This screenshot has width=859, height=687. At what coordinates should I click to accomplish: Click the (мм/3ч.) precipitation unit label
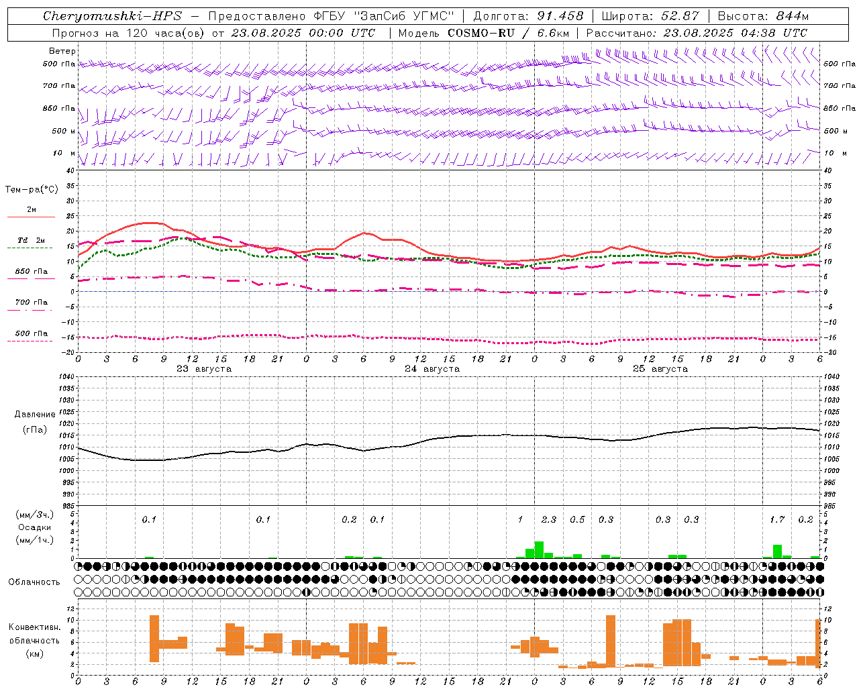coord(35,515)
